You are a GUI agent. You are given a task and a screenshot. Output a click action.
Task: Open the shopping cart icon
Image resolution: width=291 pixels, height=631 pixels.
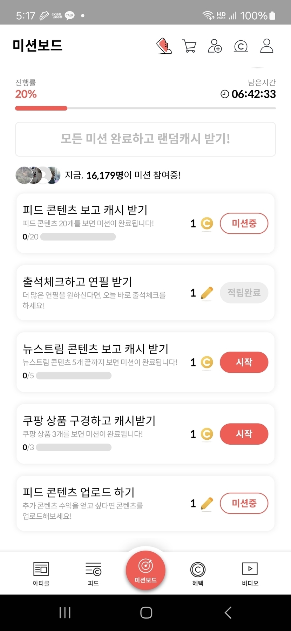click(189, 46)
